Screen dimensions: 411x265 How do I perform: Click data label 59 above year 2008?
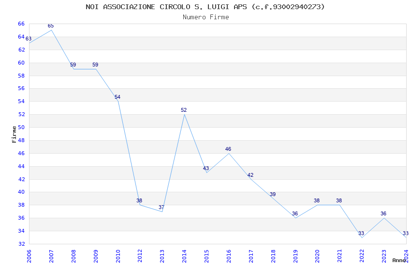pyautogui.click(x=73, y=65)
